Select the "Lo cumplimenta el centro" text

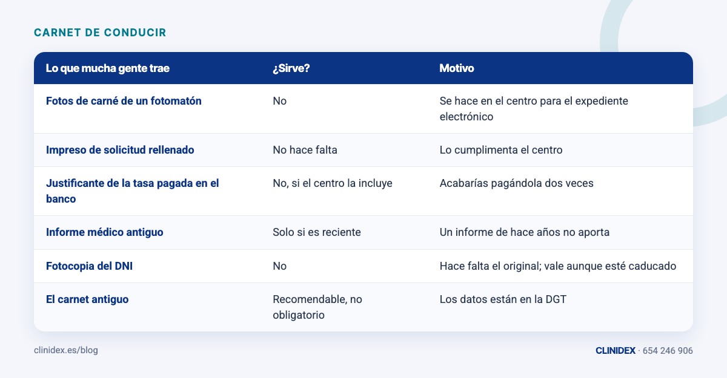coord(501,150)
